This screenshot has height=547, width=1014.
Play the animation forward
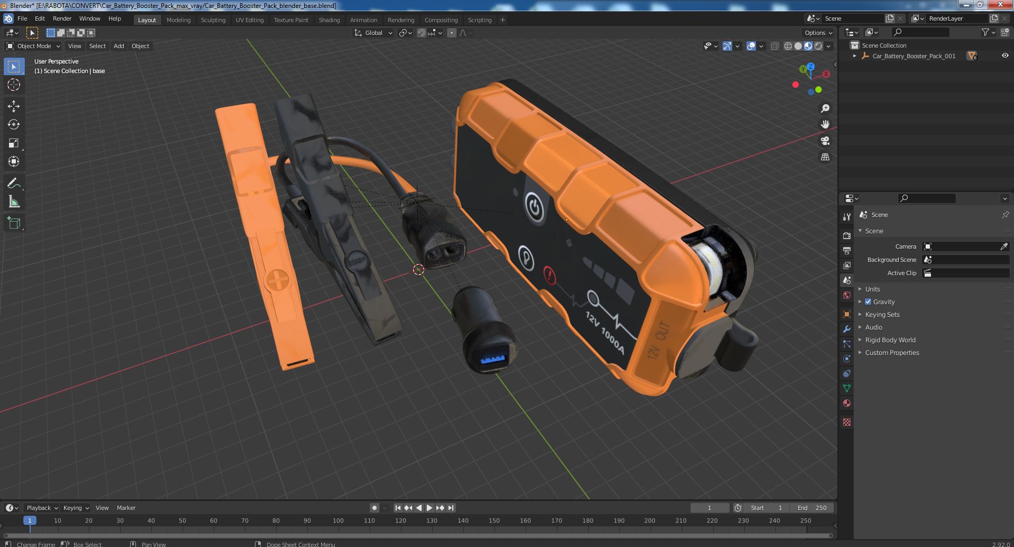pyautogui.click(x=430, y=508)
